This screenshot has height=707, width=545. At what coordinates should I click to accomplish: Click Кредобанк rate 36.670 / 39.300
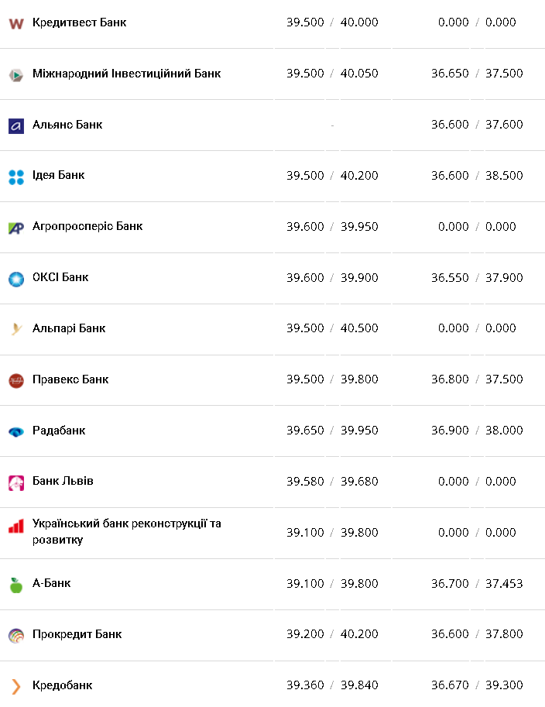pos(477,685)
